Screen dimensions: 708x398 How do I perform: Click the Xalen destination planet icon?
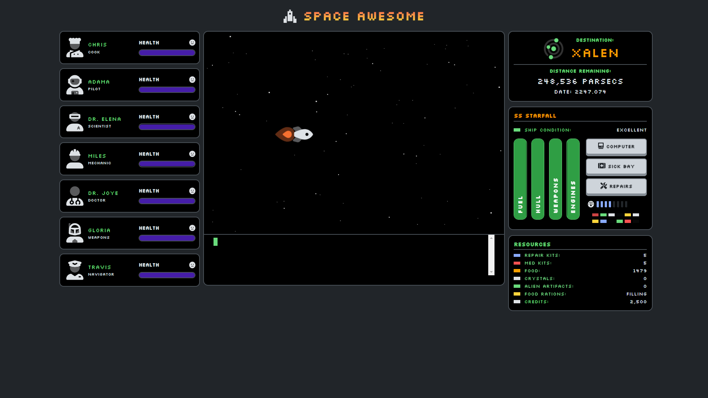coord(553,49)
